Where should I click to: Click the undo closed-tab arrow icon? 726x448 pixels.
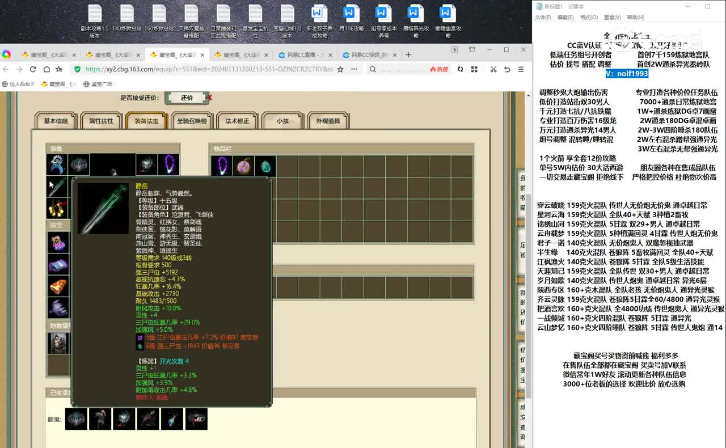[x=507, y=69]
